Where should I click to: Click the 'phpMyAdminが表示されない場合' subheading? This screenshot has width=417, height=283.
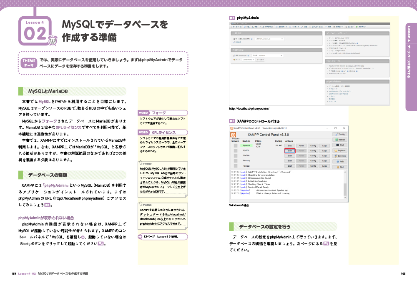[46, 218]
